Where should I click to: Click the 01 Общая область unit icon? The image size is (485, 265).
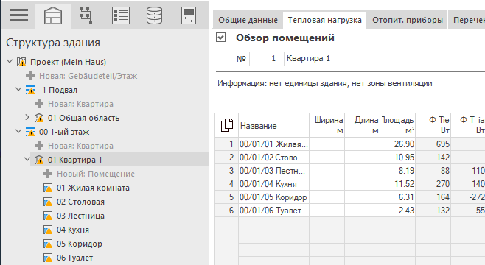[39, 118]
